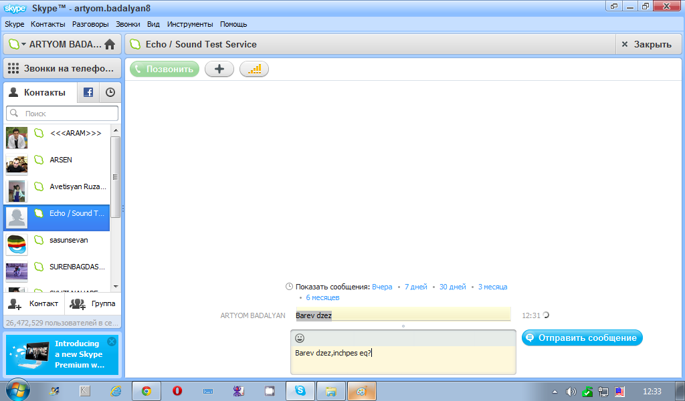This screenshot has height=401, width=685.
Task: Show messages from 3 месяца
Action: [493, 287]
